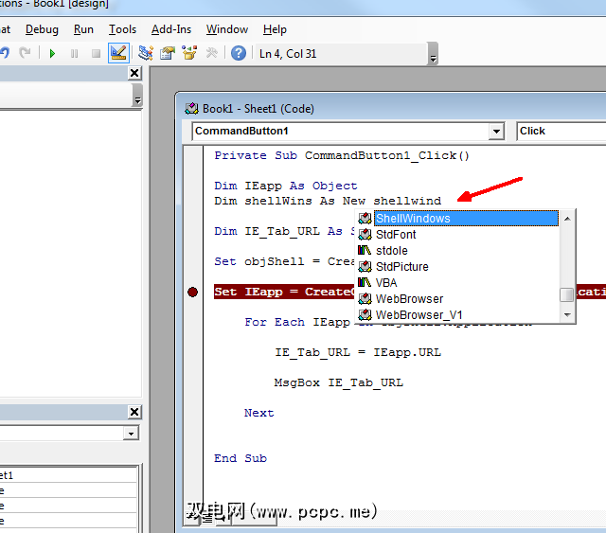Viewport: 606px width, 533px height.
Task: Click the StdPicture class icon
Action: (365, 267)
